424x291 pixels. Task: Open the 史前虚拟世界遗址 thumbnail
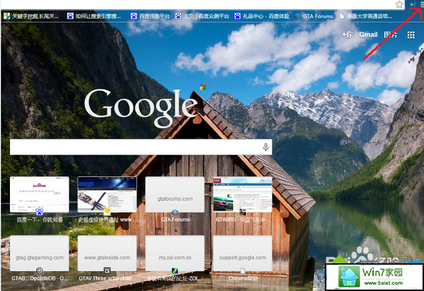(x=107, y=194)
